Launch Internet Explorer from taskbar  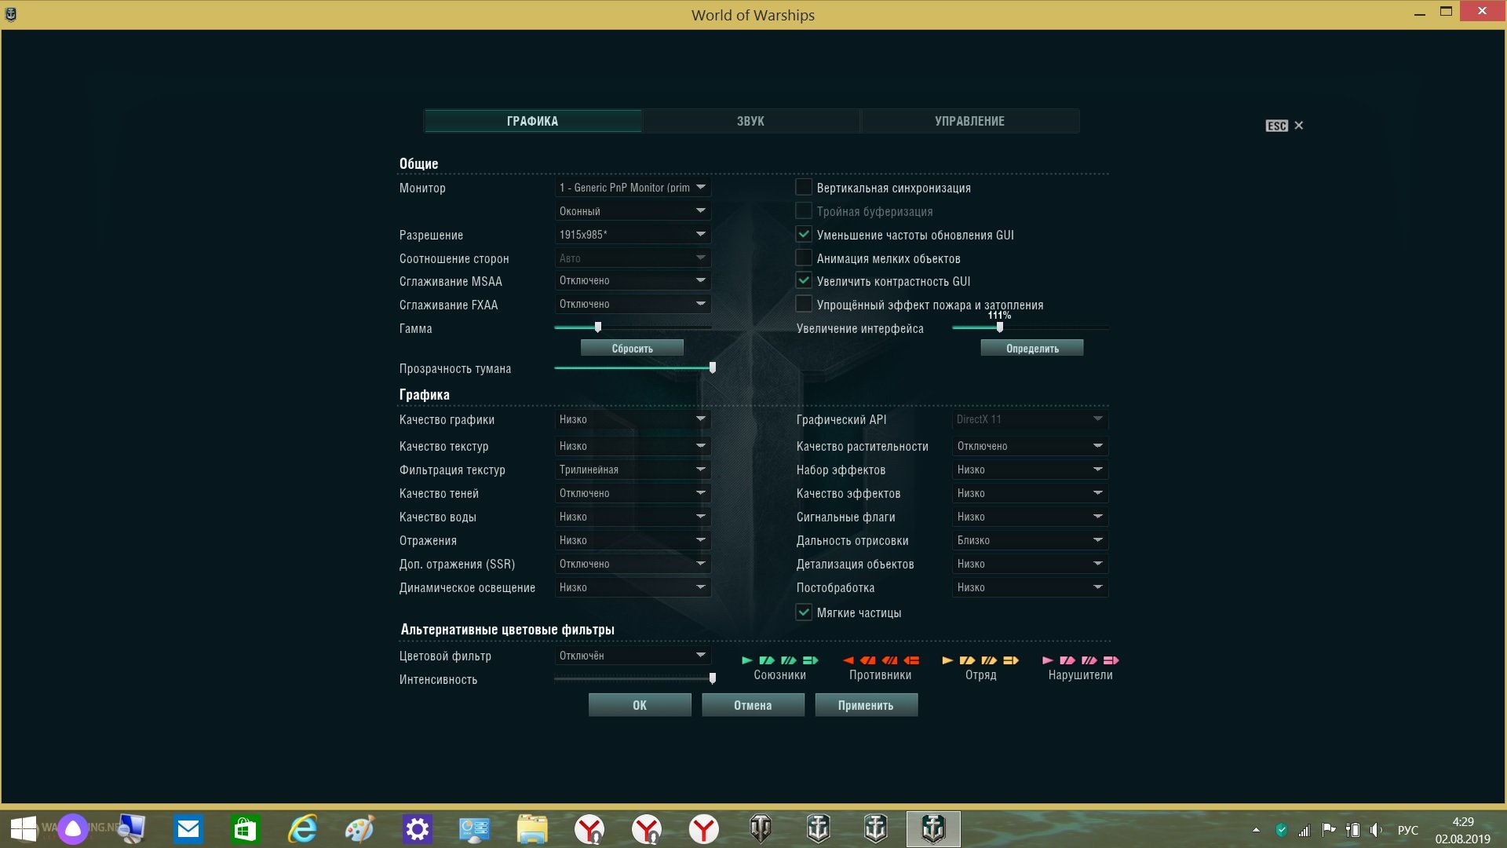[x=302, y=829]
